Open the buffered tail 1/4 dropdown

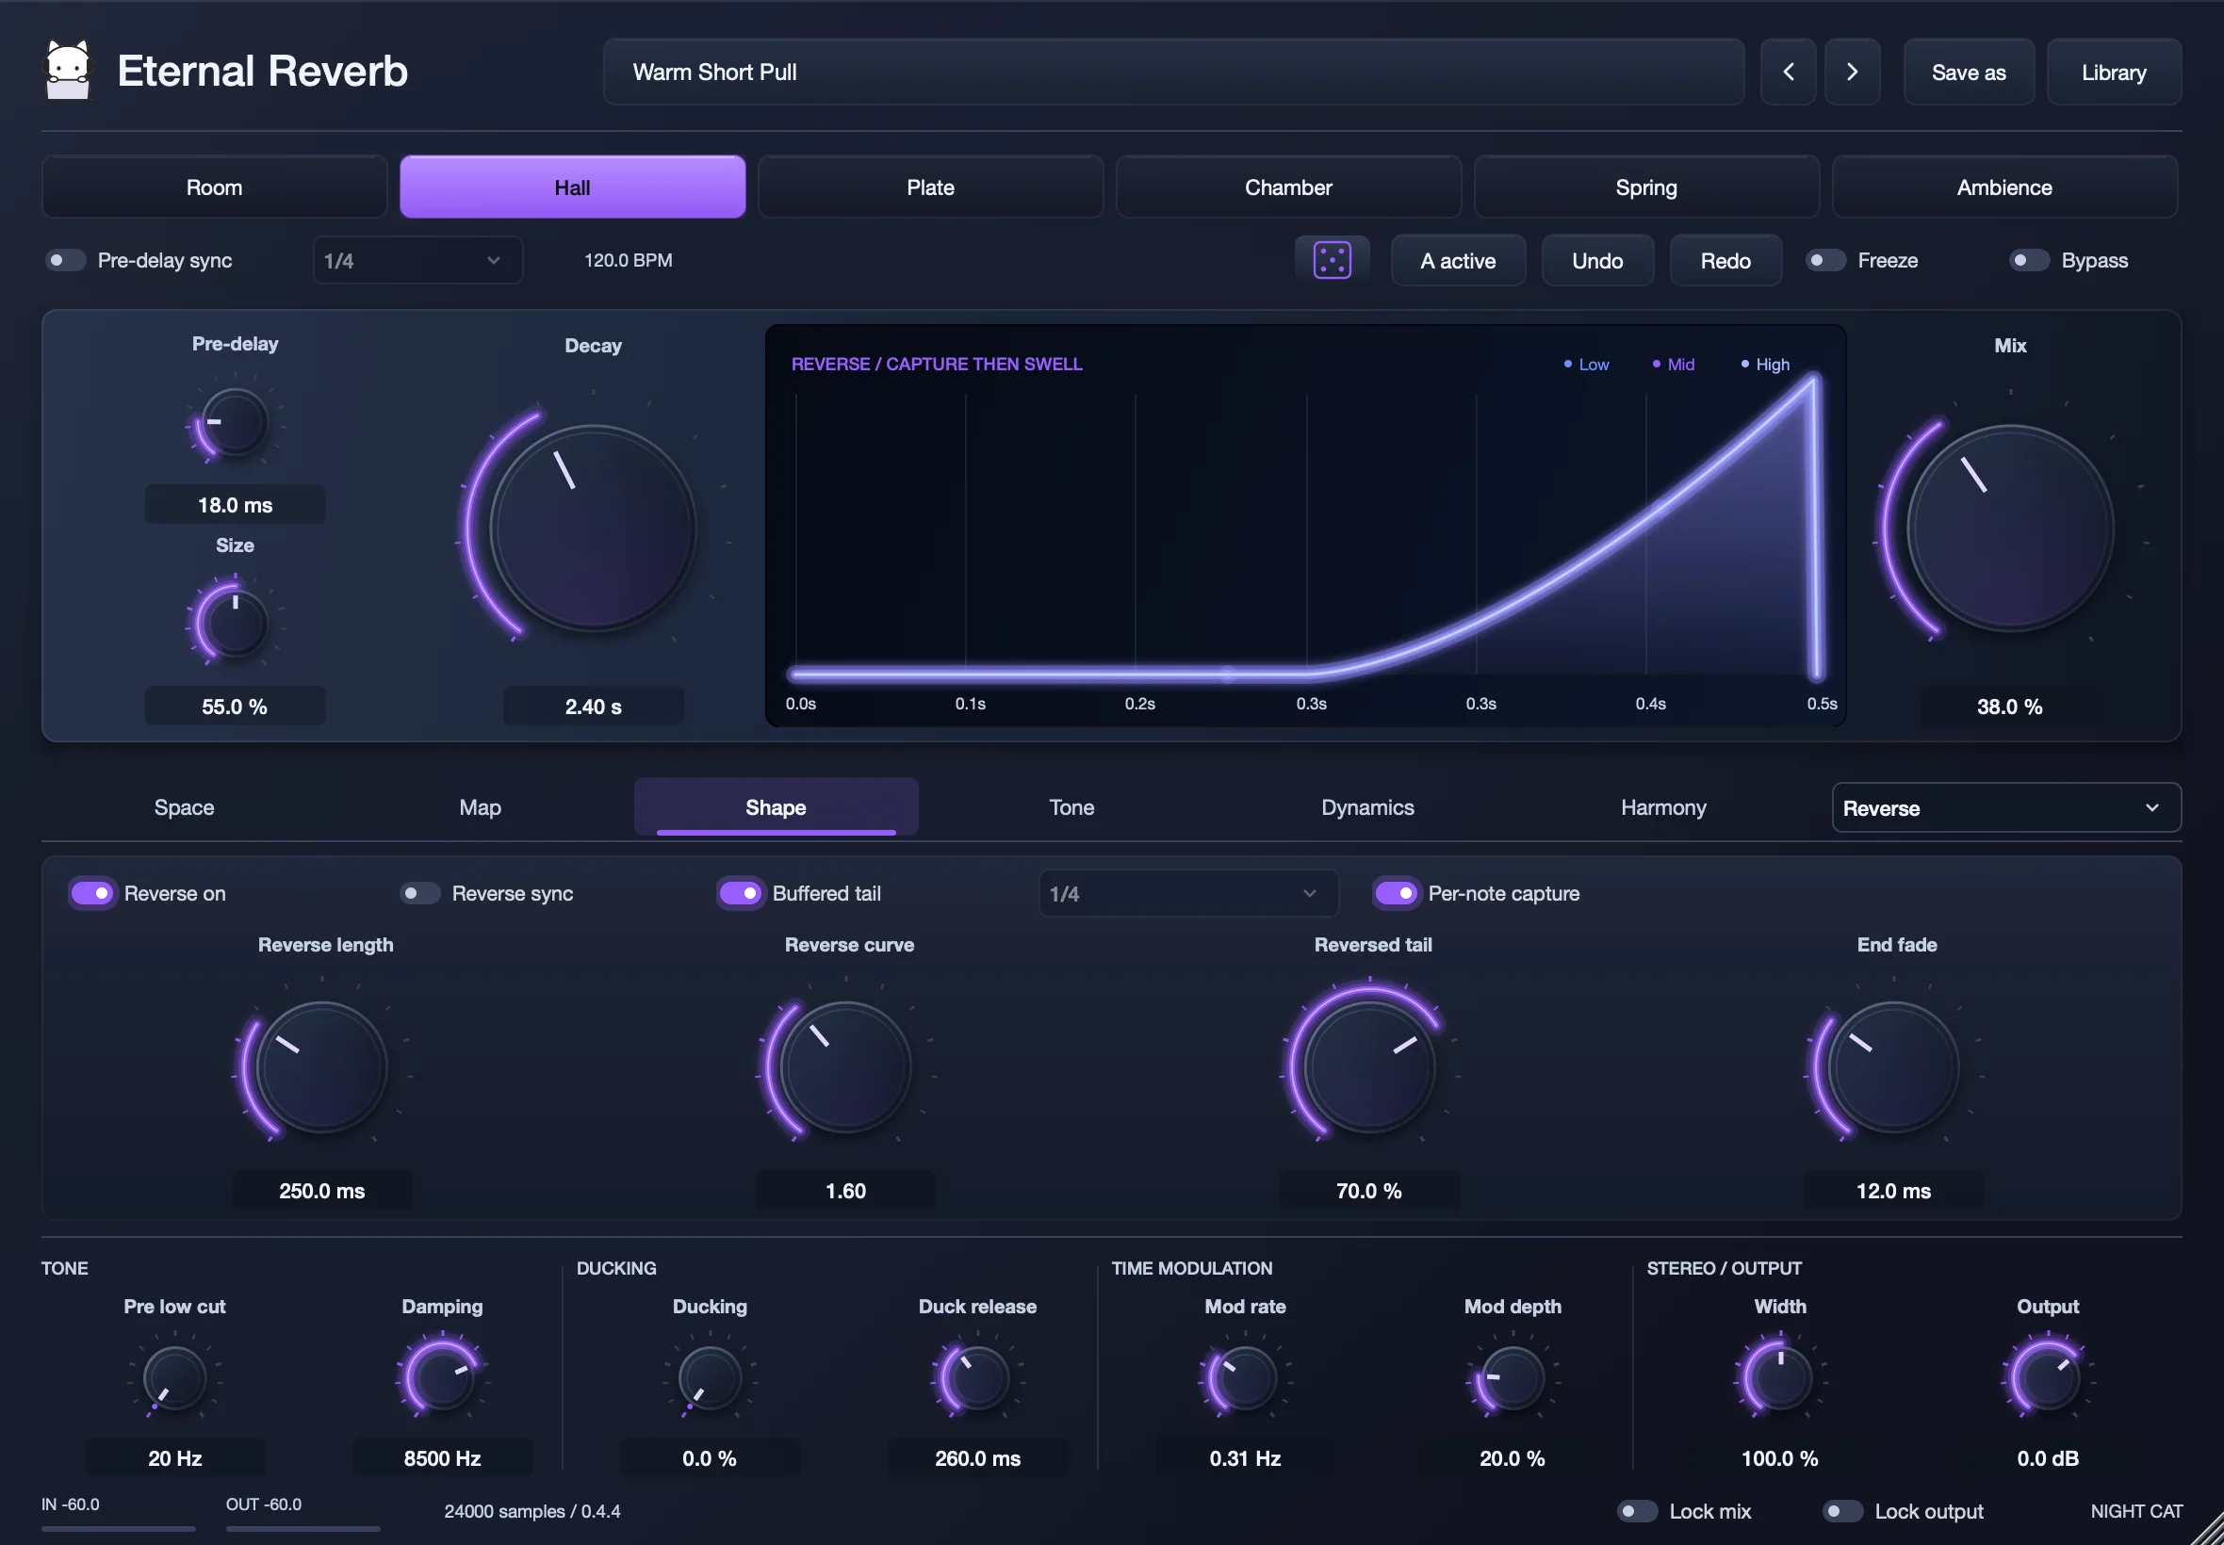pyautogui.click(x=1188, y=892)
